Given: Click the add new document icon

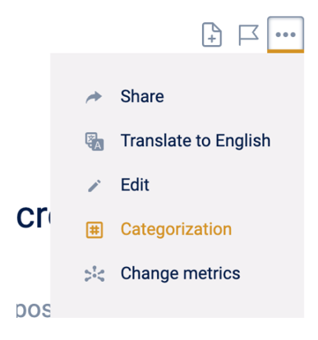Looking at the screenshot, I should pos(212,34).
